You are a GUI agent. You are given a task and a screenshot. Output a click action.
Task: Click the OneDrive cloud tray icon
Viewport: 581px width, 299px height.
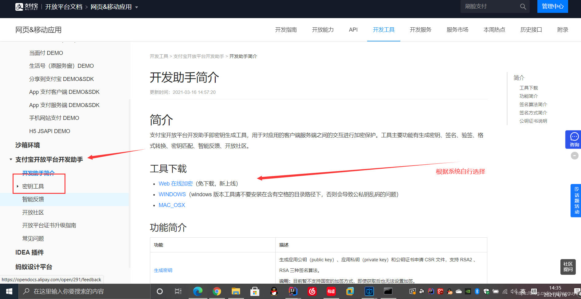(459, 291)
